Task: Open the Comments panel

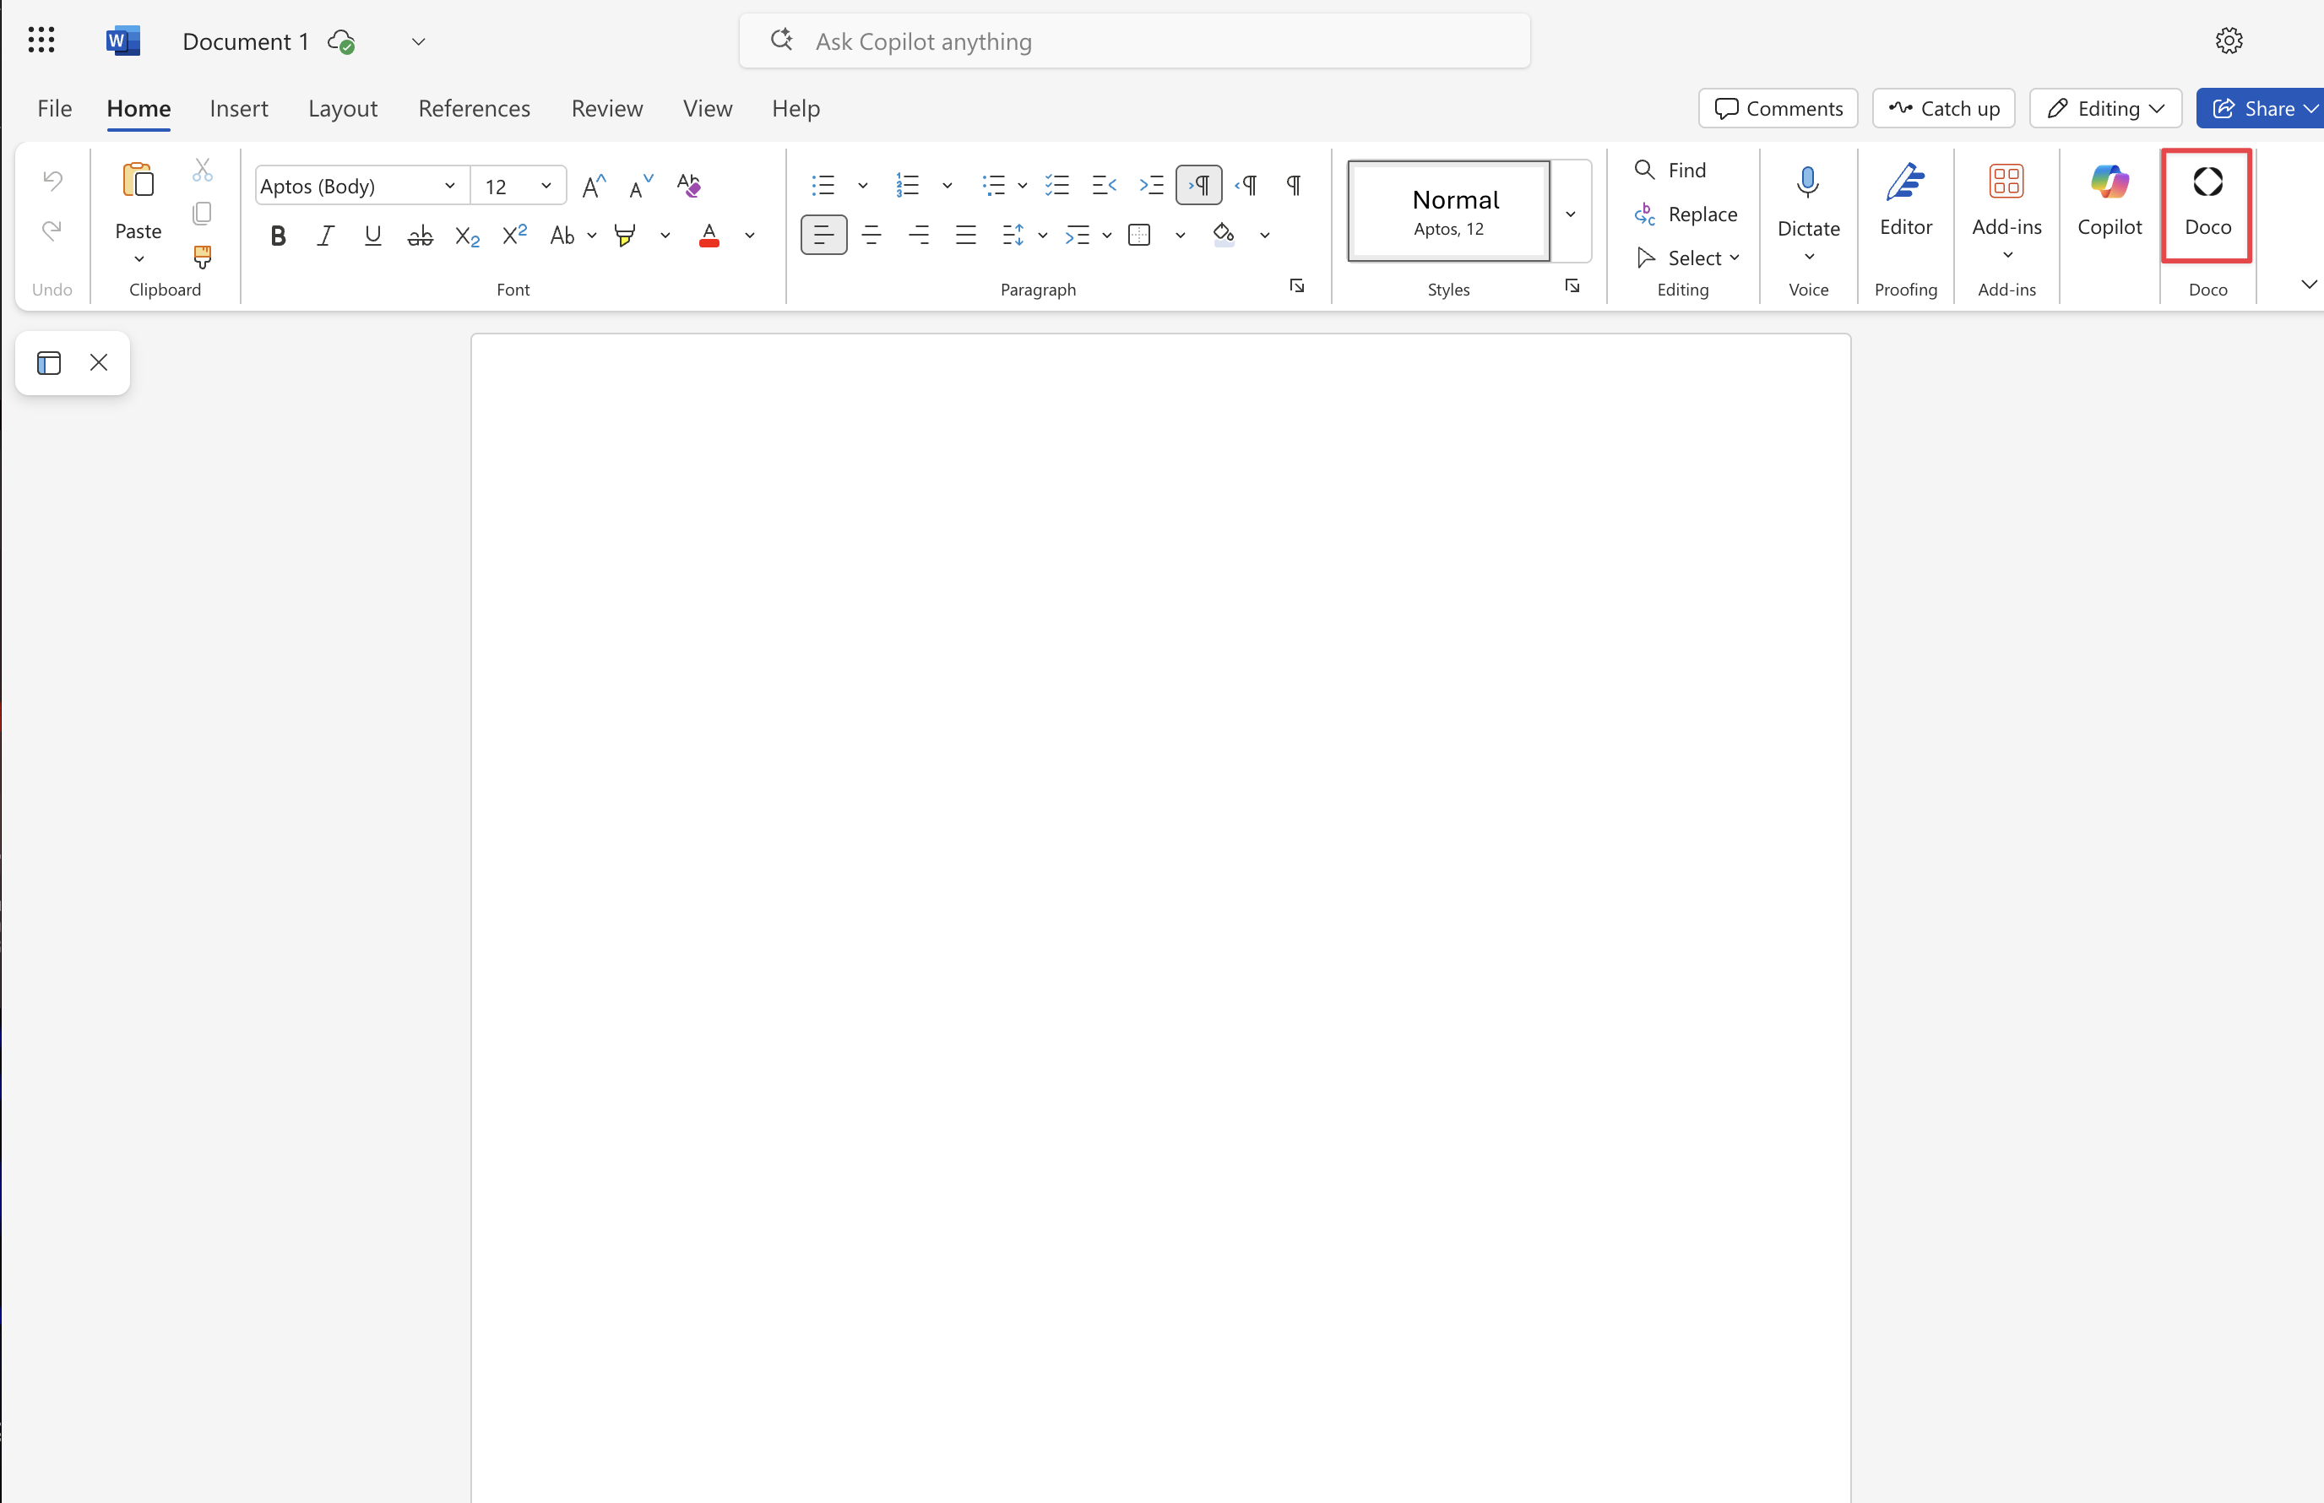Action: pos(1778,108)
